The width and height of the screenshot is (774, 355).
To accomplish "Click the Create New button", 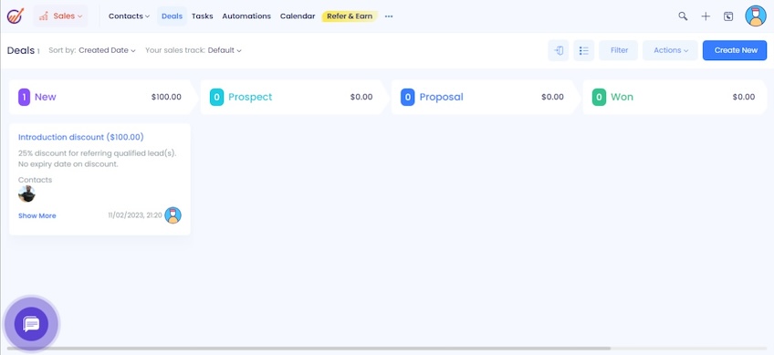I will pyautogui.click(x=735, y=50).
